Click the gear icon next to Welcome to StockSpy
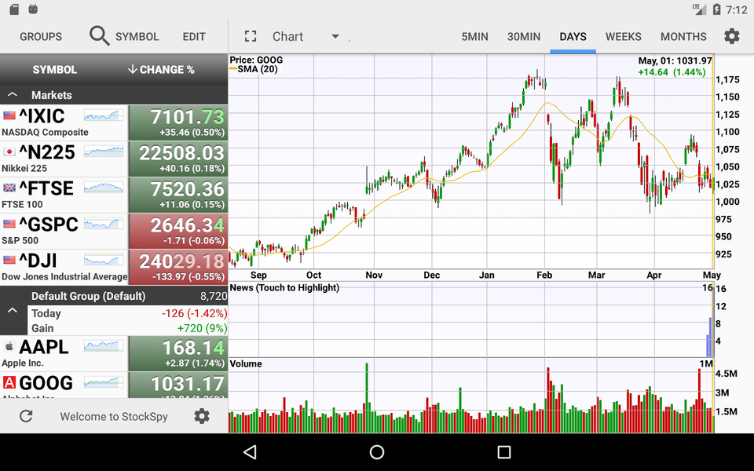 click(x=201, y=417)
